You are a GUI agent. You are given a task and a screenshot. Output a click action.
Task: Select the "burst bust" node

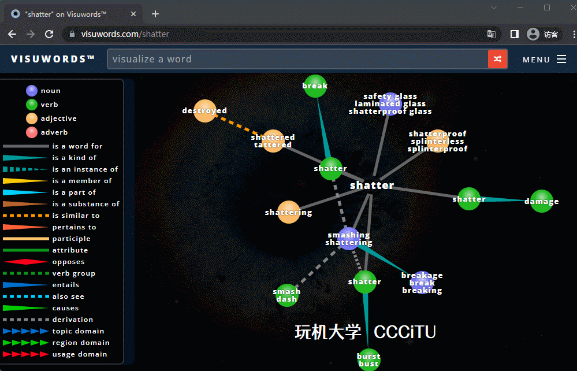pyautogui.click(x=368, y=359)
